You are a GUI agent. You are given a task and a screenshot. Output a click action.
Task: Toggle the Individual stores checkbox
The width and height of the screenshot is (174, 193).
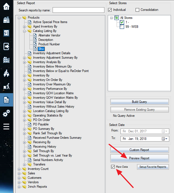[110, 10]
